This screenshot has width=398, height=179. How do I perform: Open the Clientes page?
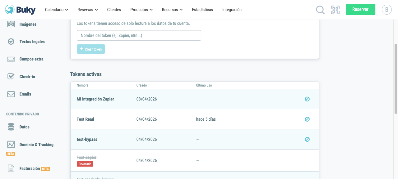[114, 10]
